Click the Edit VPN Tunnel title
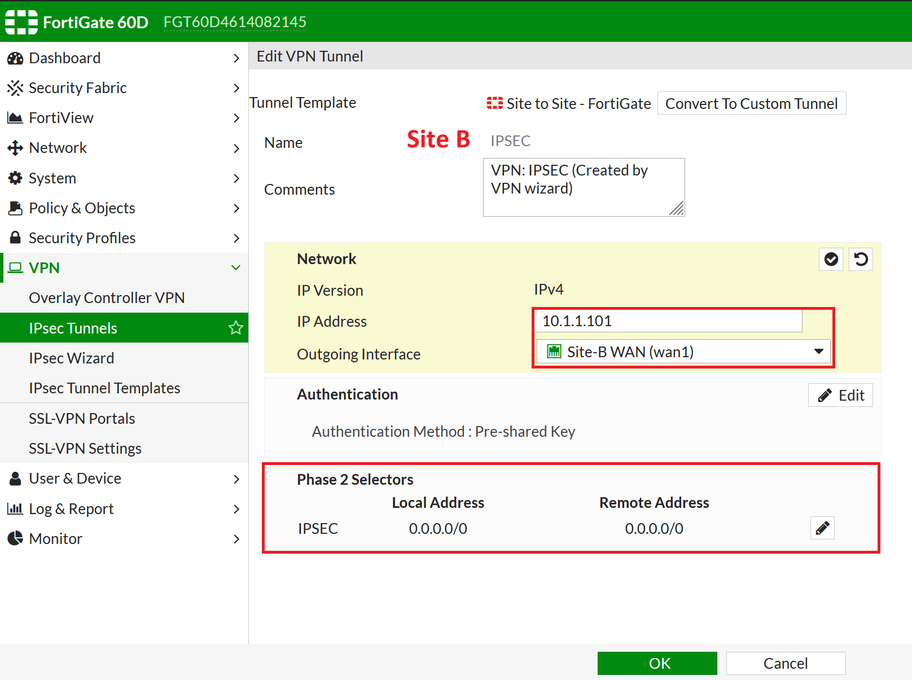 (310, 56)
